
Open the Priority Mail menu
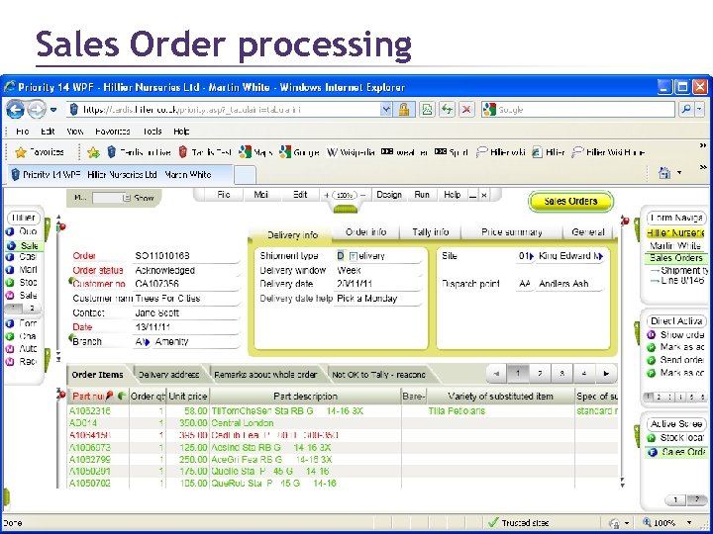261,195
